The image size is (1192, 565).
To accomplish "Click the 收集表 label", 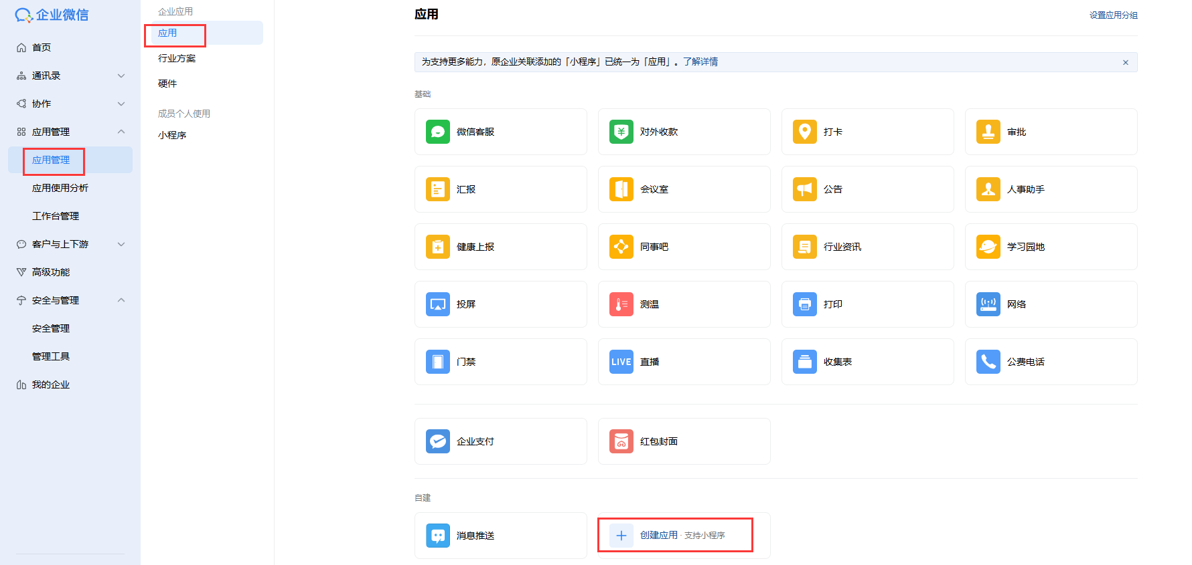I will pos(838,362).
